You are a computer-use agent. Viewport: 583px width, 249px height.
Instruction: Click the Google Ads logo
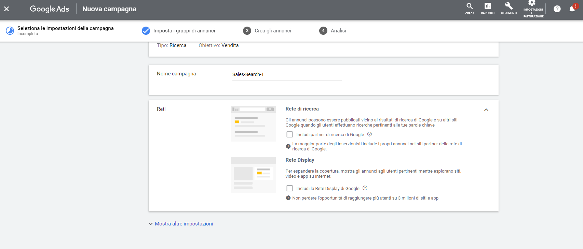(x=50, y=9)
